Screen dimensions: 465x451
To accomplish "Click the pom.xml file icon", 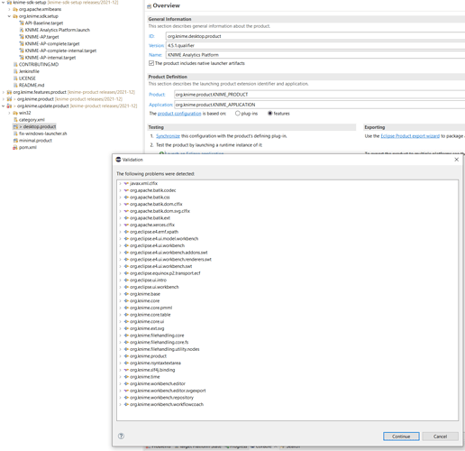I will coord(15,147).
